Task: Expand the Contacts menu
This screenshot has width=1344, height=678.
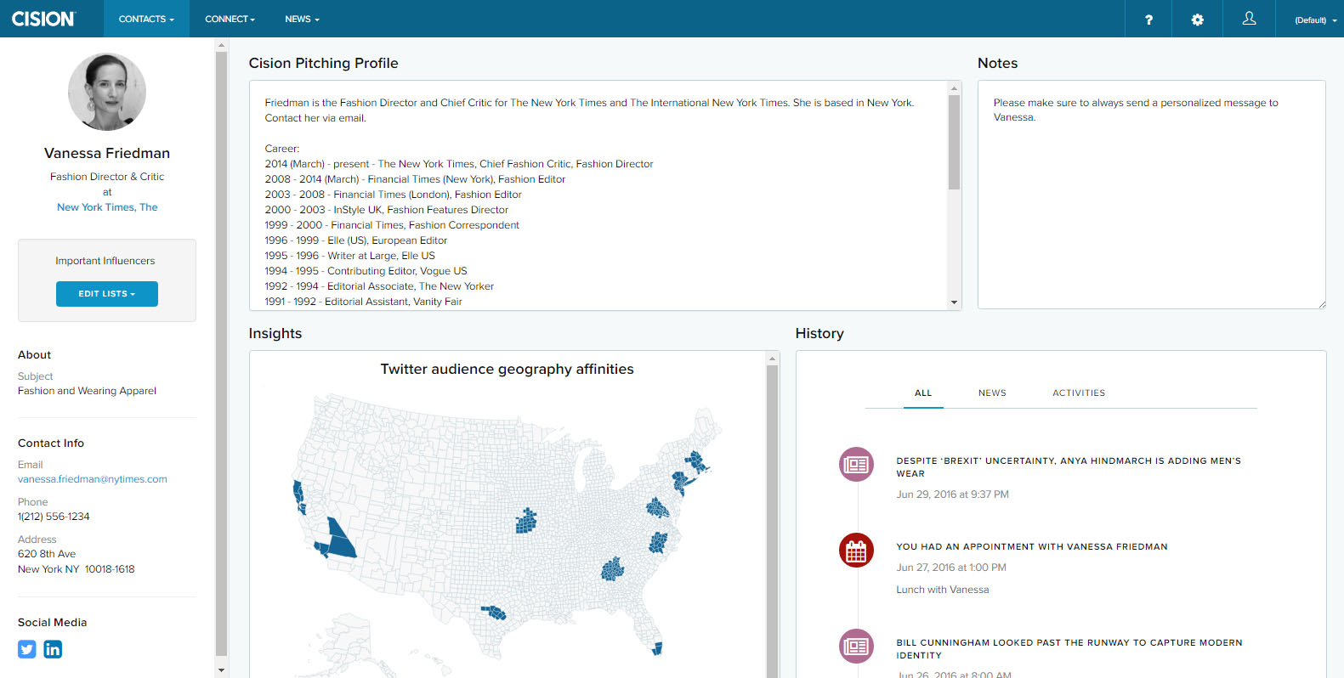Action: pos(146,19)
